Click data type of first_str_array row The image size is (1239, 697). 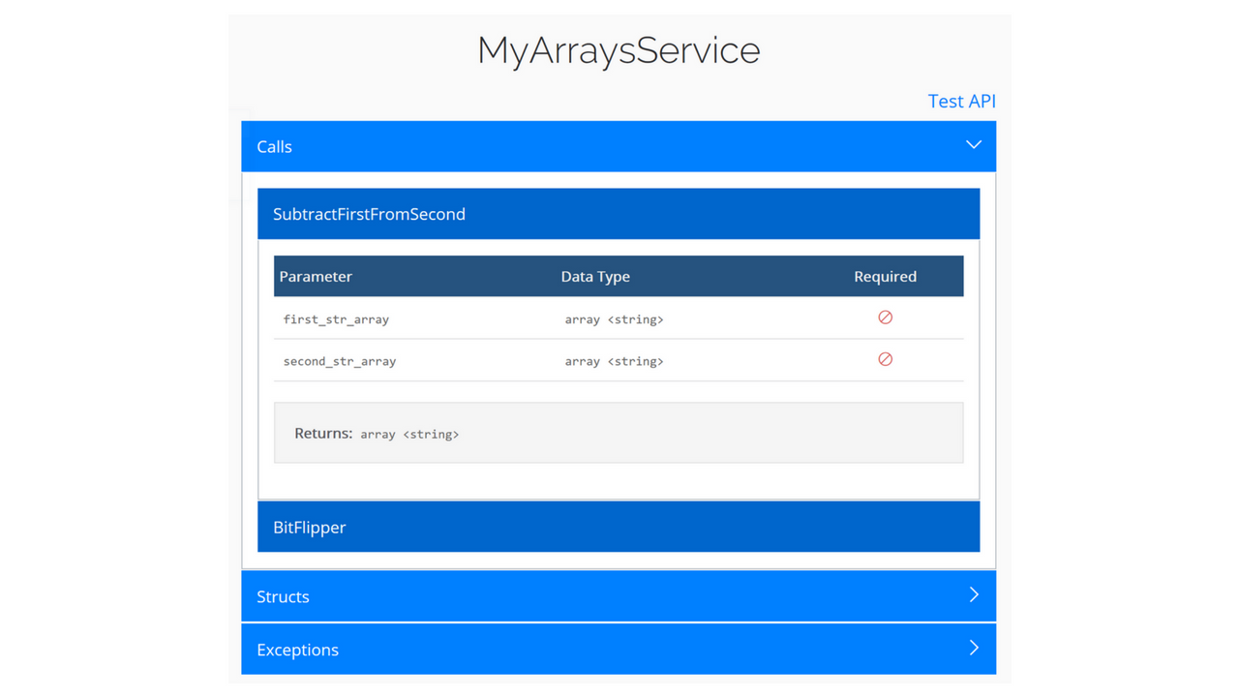click(614, 319)
